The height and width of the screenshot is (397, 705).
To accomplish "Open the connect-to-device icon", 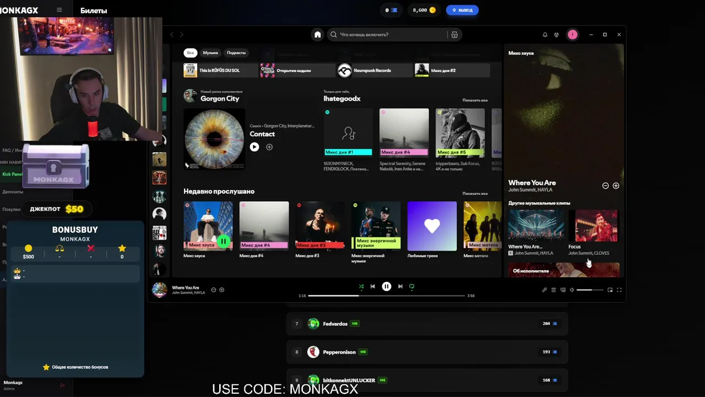I will (563, 289).
